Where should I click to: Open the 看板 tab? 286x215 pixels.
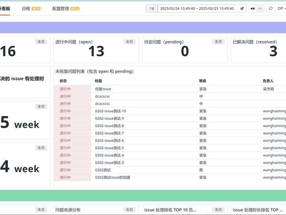5,9
